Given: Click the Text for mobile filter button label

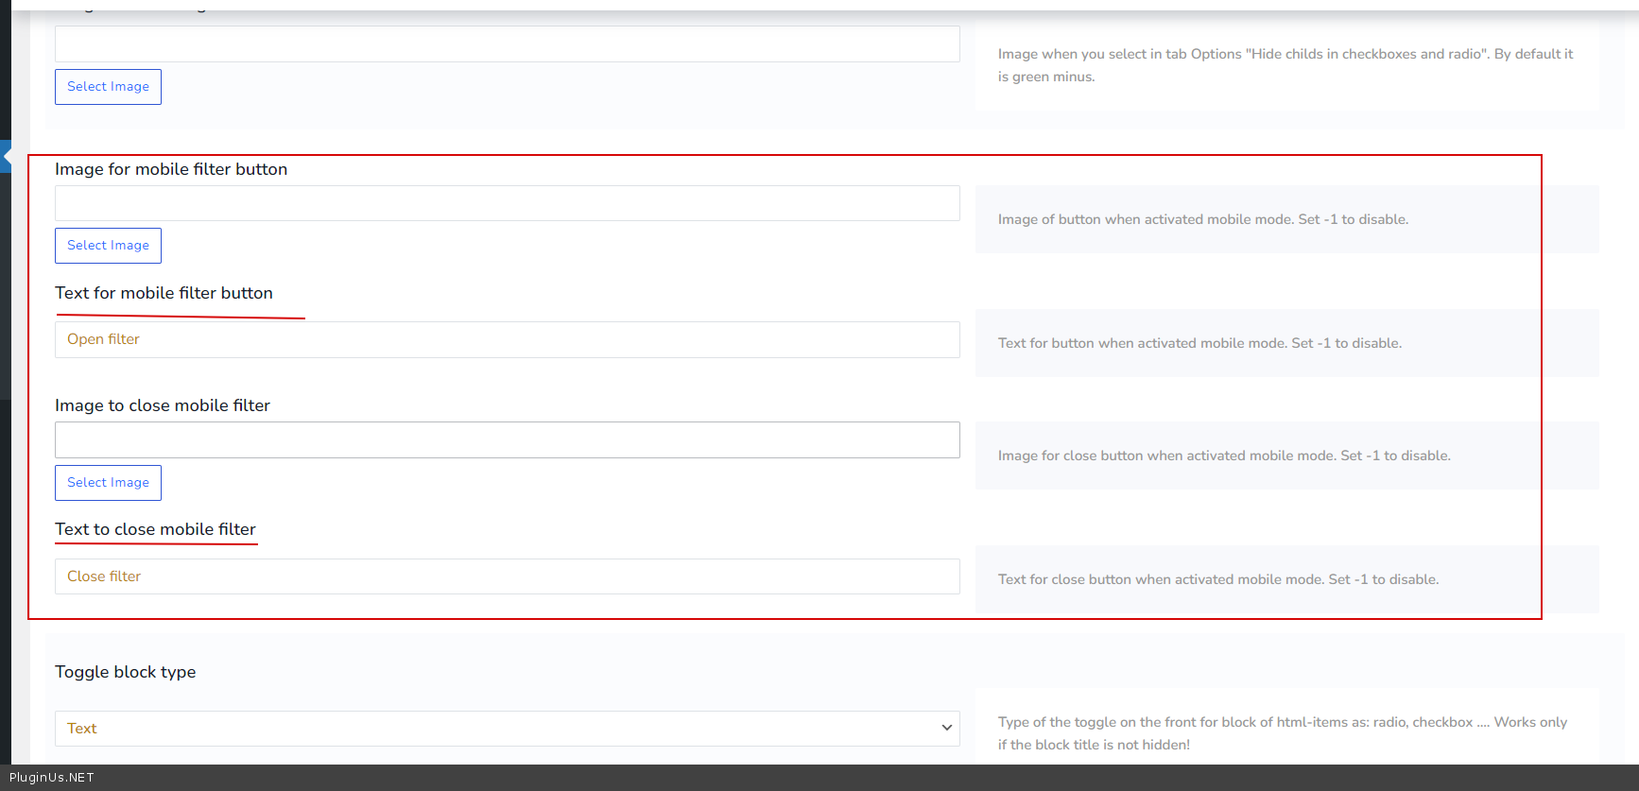Looking at the screenshot, I should (x=164, y=293).
